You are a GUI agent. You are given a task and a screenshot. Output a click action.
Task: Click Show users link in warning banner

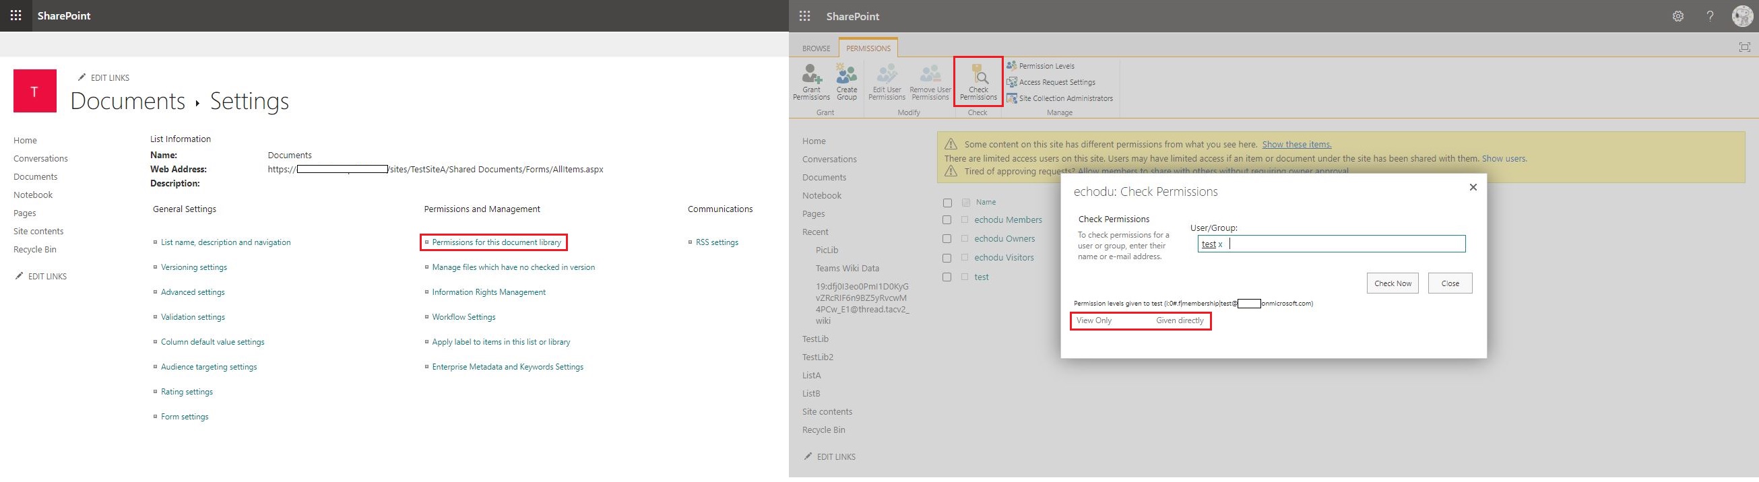coord(1504,158)
